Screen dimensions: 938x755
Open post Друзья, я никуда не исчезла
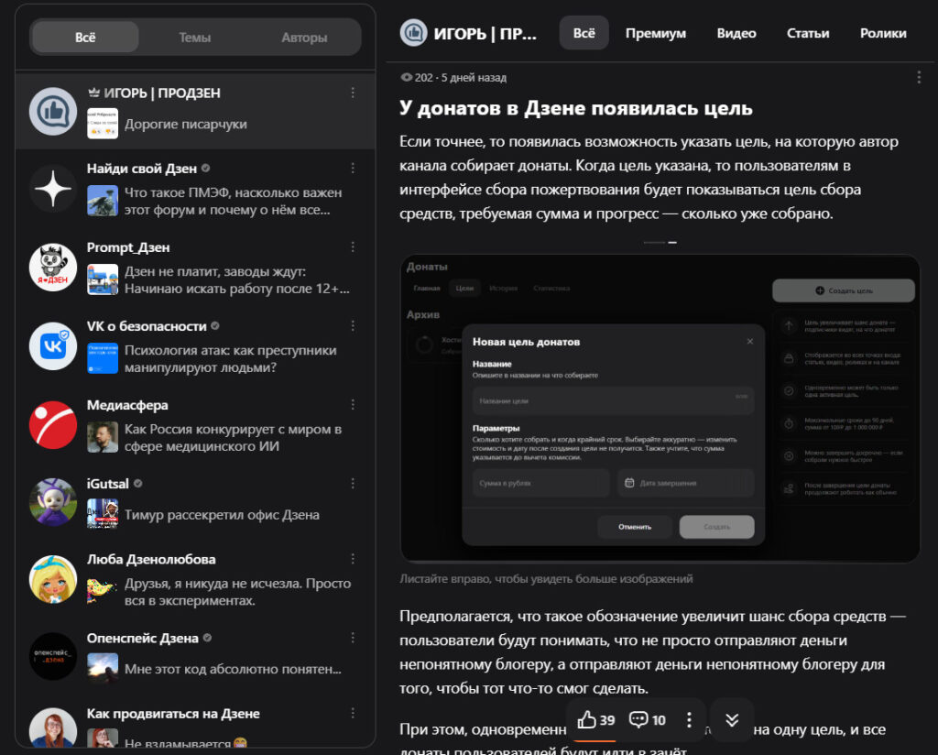tap(237, 592)
